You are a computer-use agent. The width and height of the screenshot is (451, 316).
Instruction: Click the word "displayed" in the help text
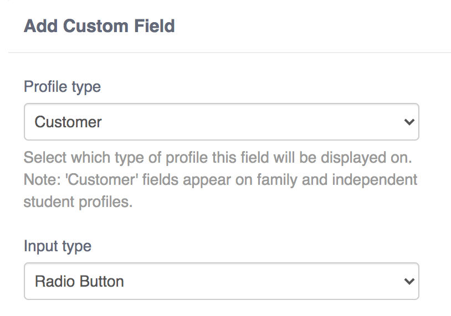point(337,158)
